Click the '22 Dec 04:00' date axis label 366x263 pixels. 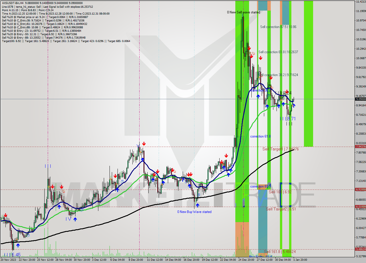pos(228,260)
